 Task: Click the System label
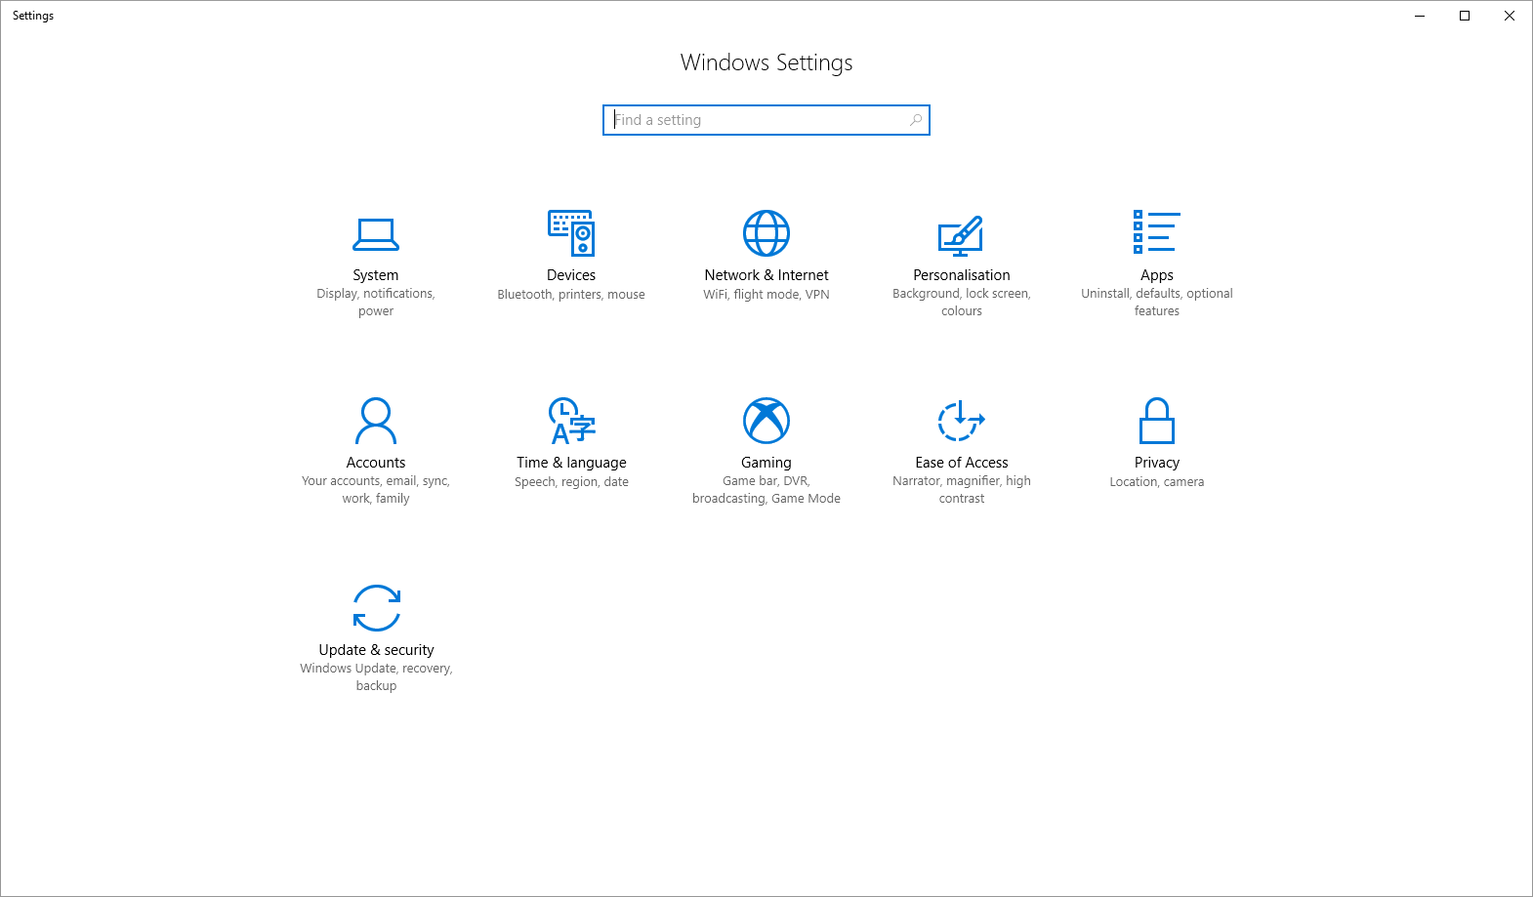376,275
